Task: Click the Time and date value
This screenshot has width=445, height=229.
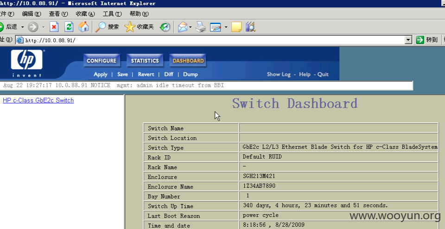Action: pos(273,225)
